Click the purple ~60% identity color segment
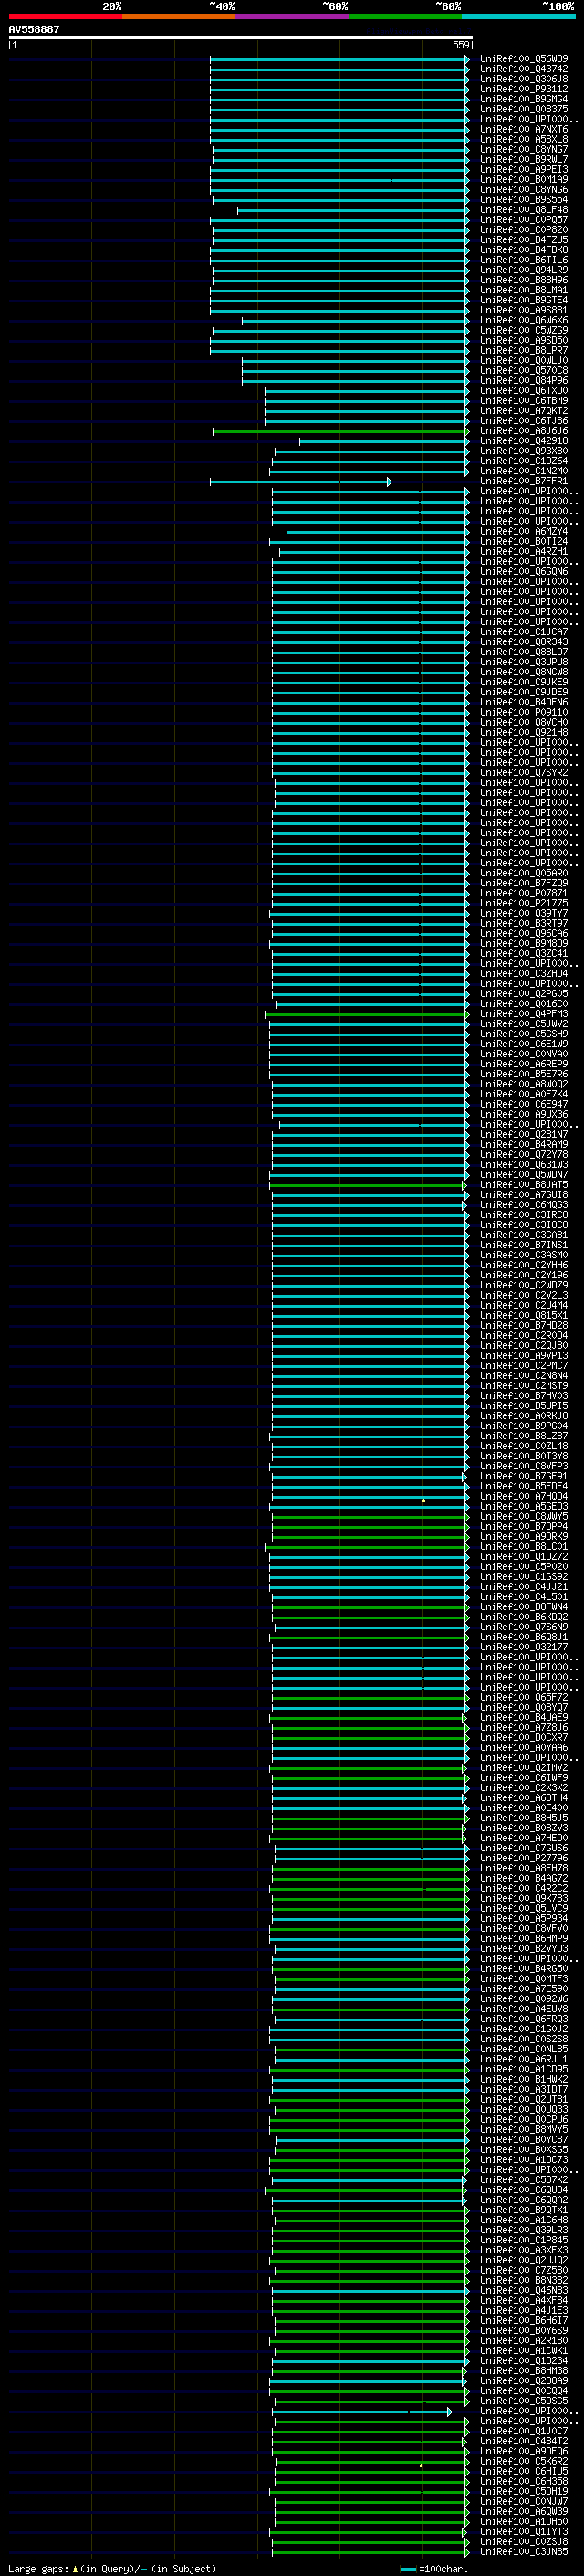Image resolution: width=584 pixels, height=2576 pixels. (x=293, y=16)
